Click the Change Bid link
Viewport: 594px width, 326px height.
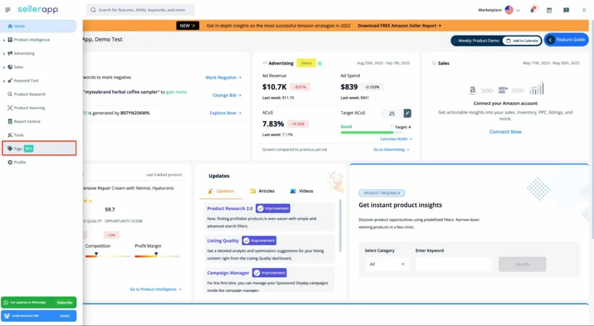tap(227, 95)
